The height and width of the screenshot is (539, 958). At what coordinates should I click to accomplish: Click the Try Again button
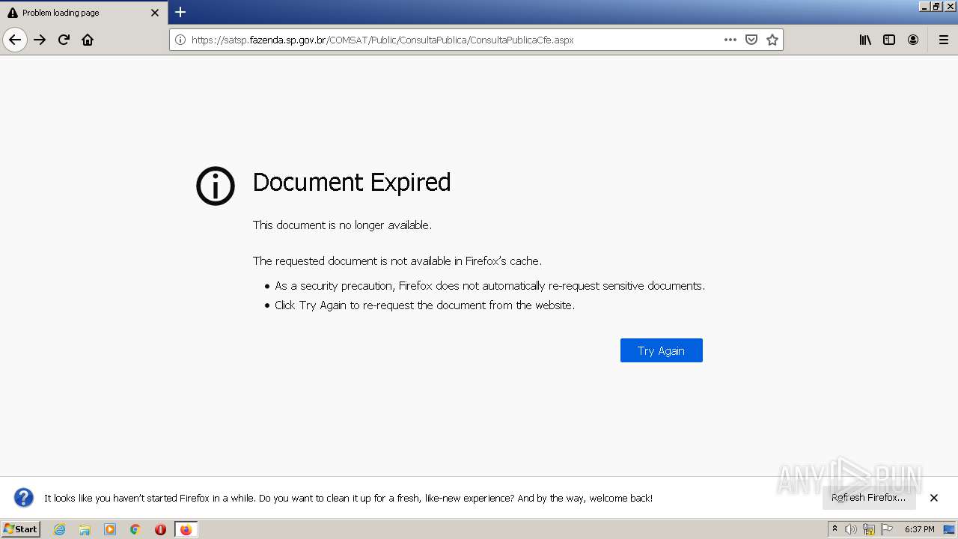[661, 350]
